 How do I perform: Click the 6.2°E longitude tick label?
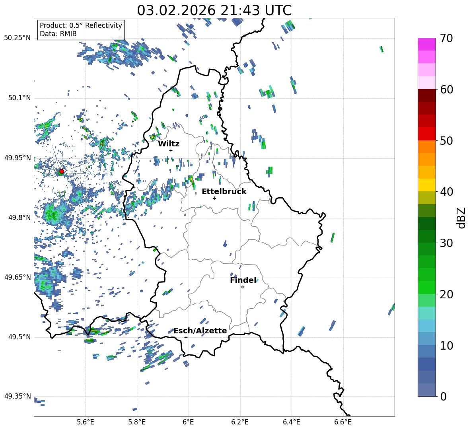[240, 422]
